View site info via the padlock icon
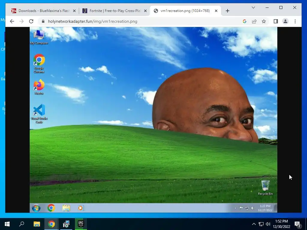Viewport: 307px width, 230px height. click(43, 21)
